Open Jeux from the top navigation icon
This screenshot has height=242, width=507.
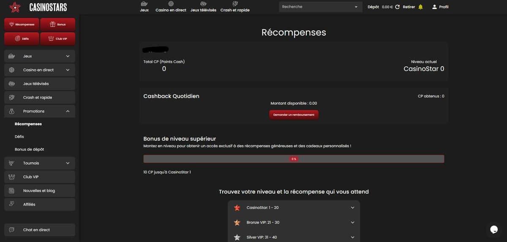pyautogui.click(x=144, y=3)
